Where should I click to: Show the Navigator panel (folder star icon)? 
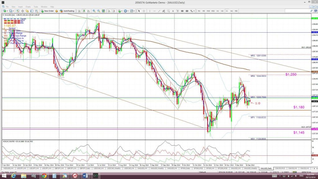coord(27,11)
